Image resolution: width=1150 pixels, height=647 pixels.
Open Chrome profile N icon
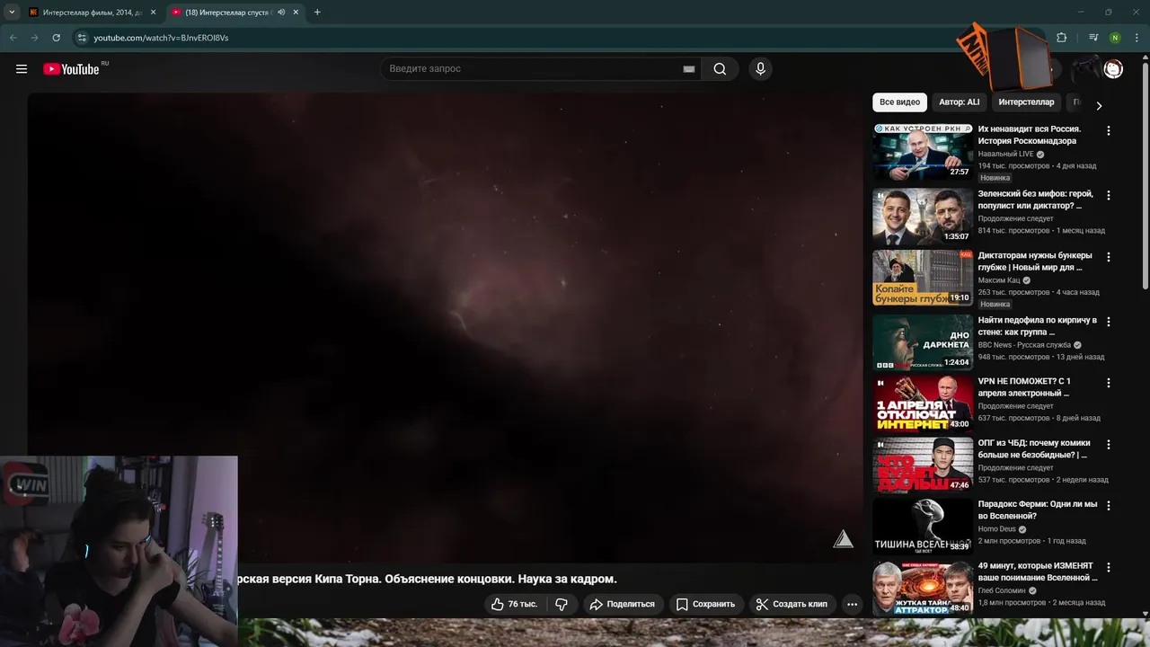point(1115,38)
